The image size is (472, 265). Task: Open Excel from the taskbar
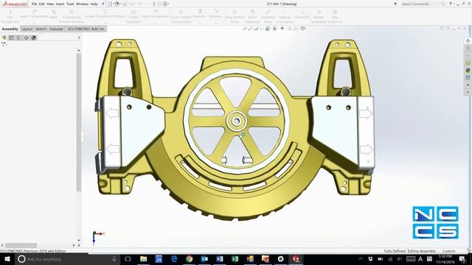click(235, 259)
